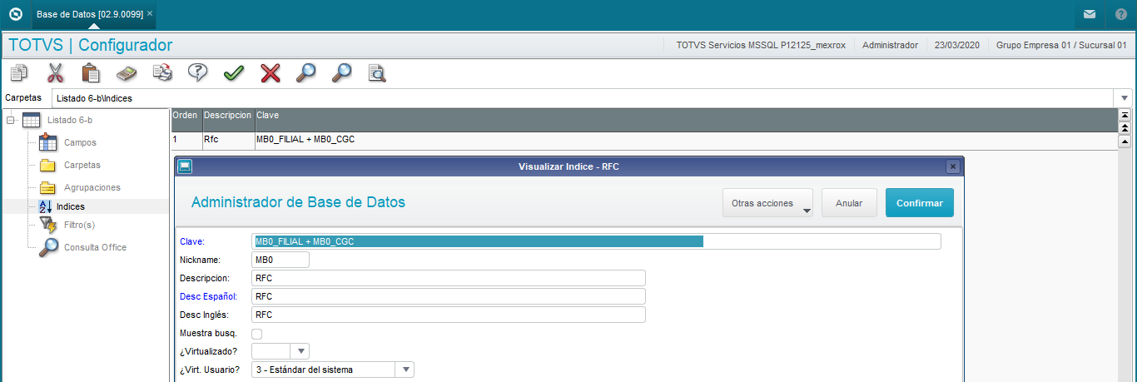Click the first magnifying glass toolbar icon

pos(305,73)
